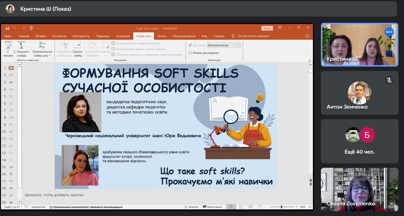404x216 pixels.
Task: Click Кристина Ш avatar in presentation header
Action: [10, 9]
